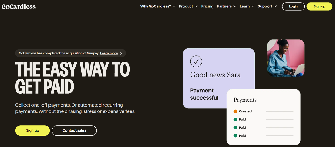Follow the Learn more link about Nuapay
This screenshot has height=147, width=335.
(x=109, y=53)
